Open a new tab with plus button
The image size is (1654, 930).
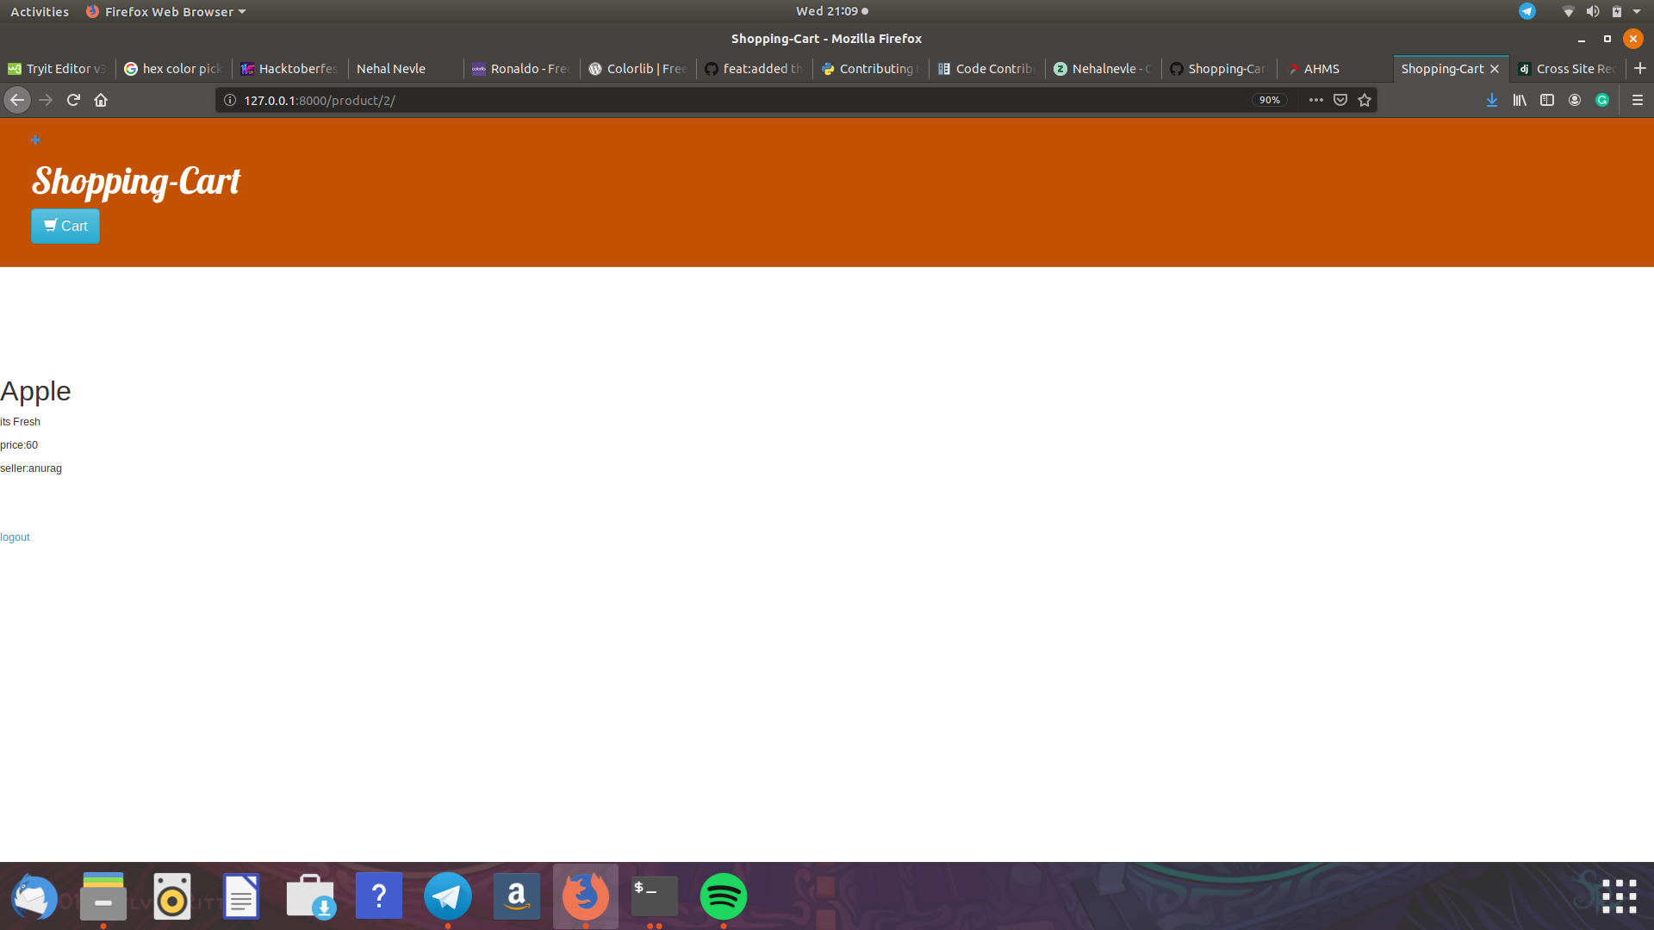(1640, 68)
